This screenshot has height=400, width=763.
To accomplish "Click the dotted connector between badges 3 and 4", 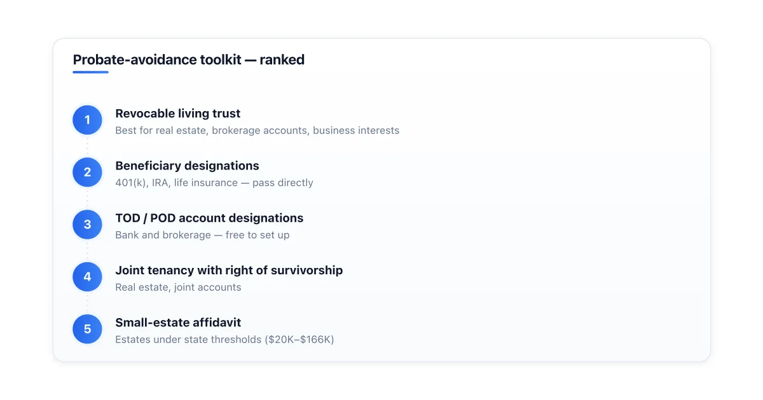I will (88, 250).
